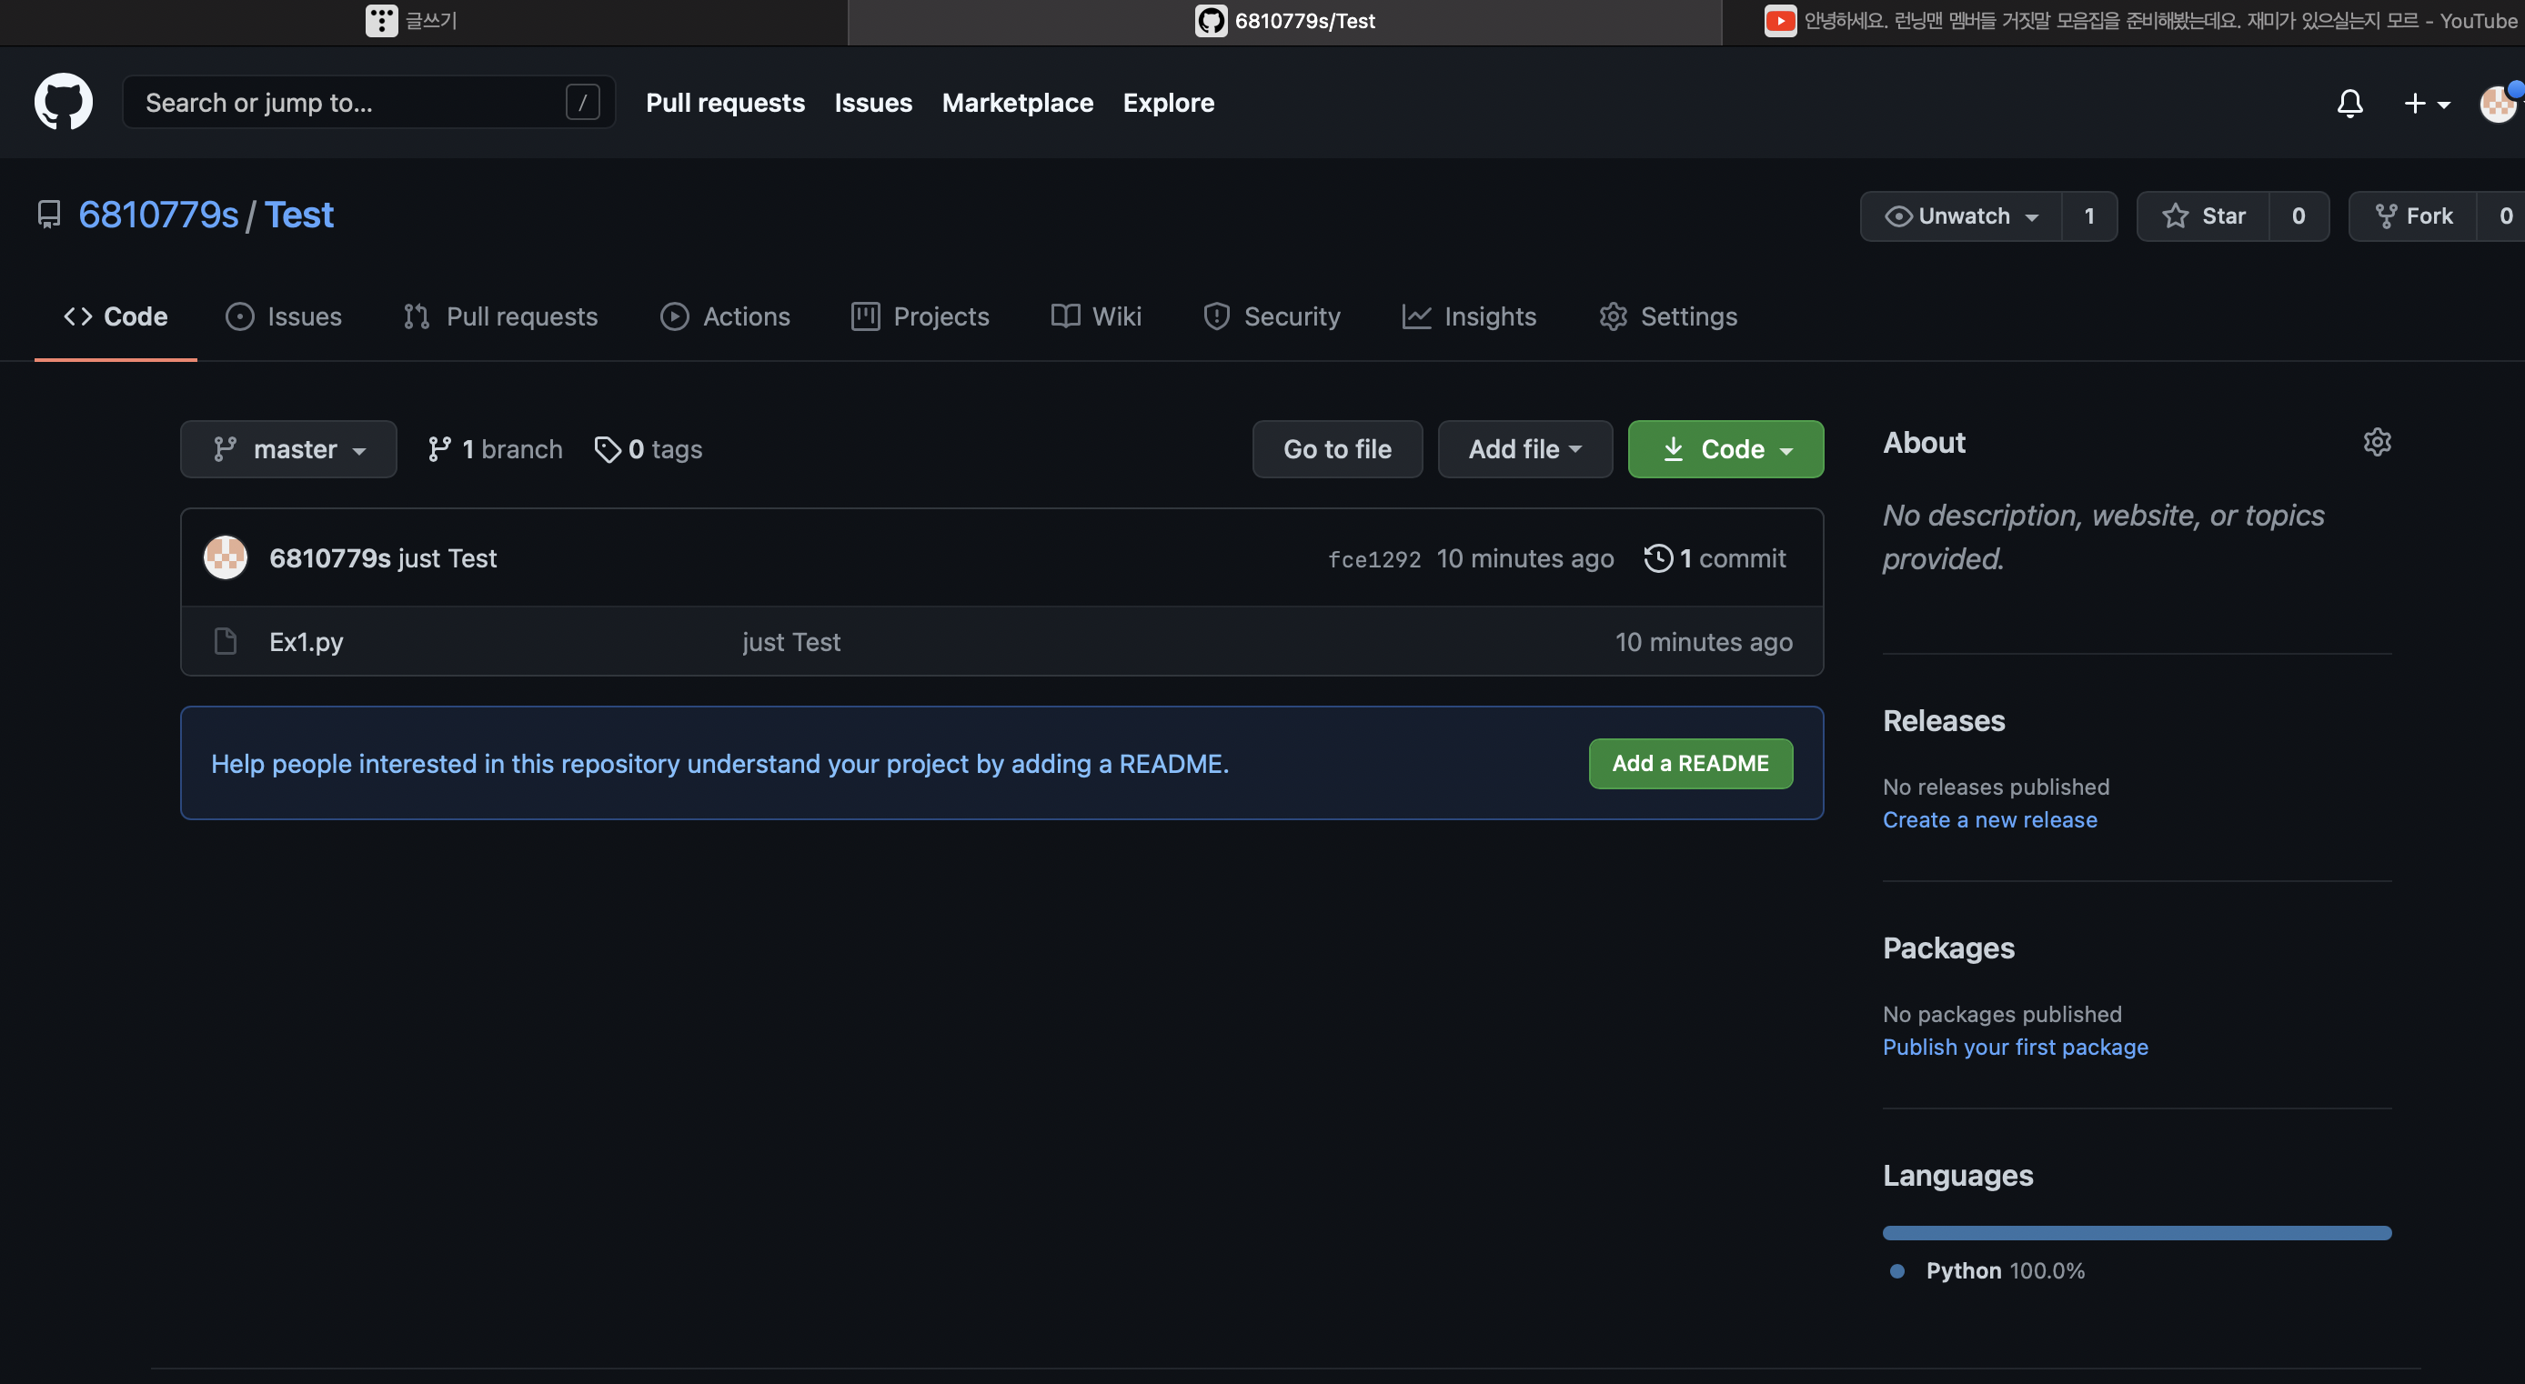Click the Python language bar
This screenshot has height=1384, width=2525.
(x=2136, y=1233)
